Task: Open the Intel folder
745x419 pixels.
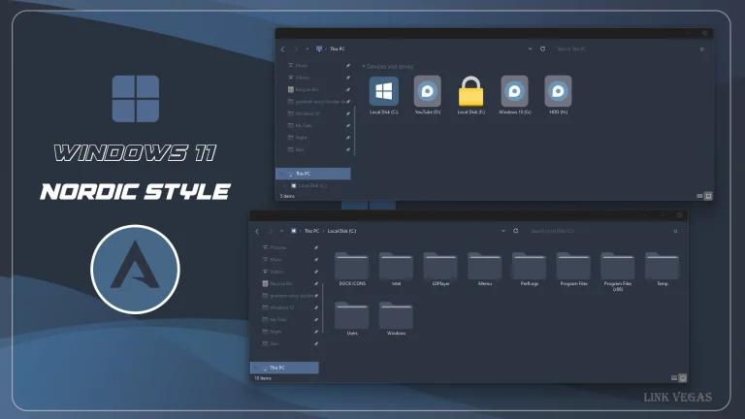Action: 396,269
